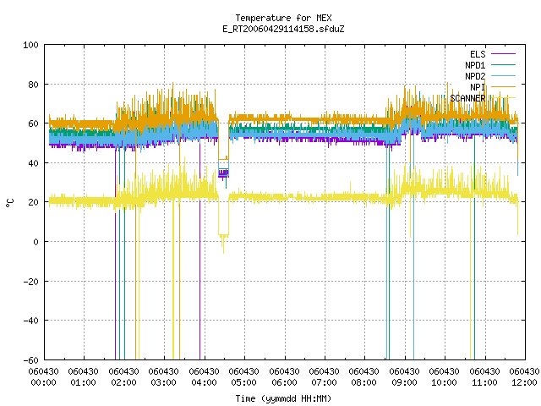Click the y-axis label 20
Image resolution: width=541 pixels, height=406 pixels.
pos(33,202)
